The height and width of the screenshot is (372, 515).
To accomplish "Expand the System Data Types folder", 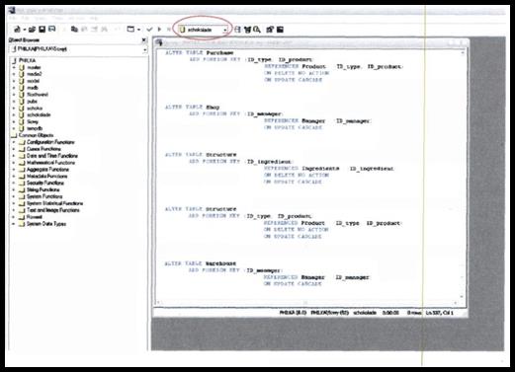I will coord(14,224).
